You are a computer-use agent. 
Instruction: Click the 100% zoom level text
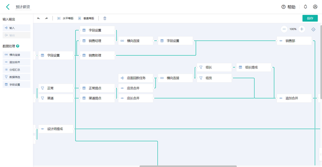click(293, 29)
